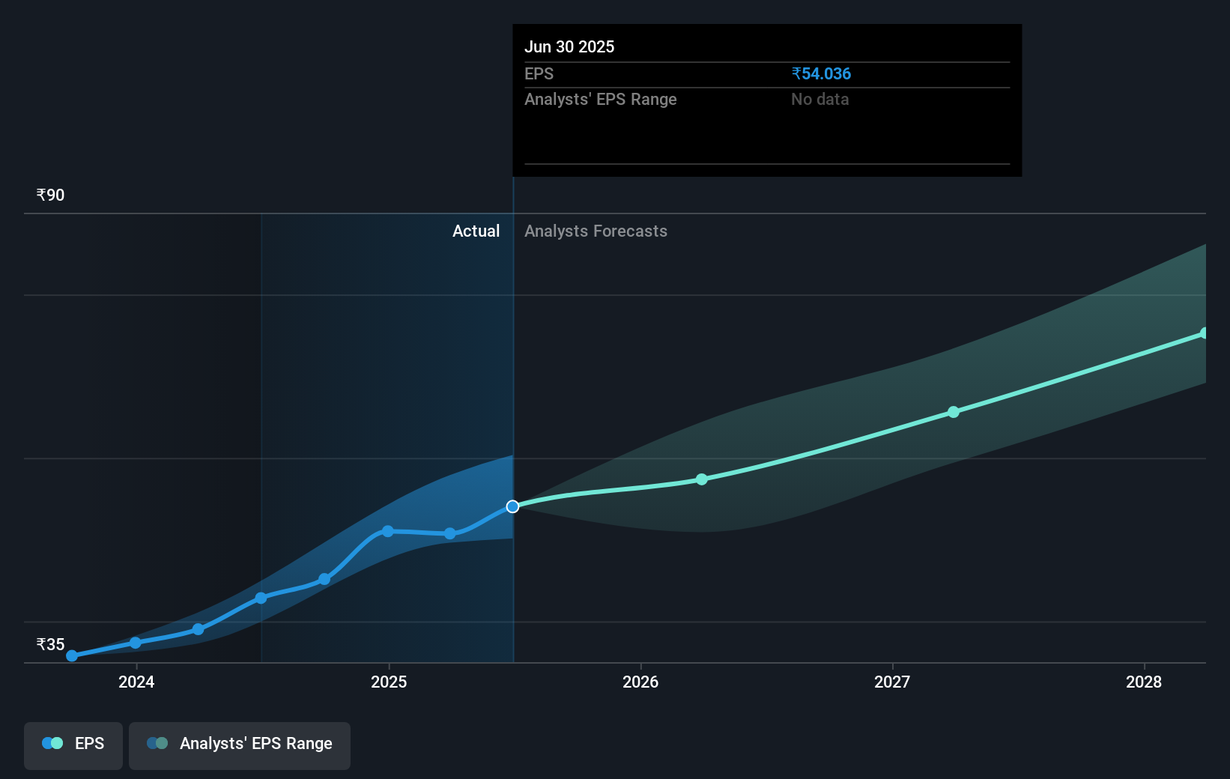This screenshot has height=779, width=1230.
Task: Click the No data text in tooltip
Action: pyautogui.click(x=820, y=100)
